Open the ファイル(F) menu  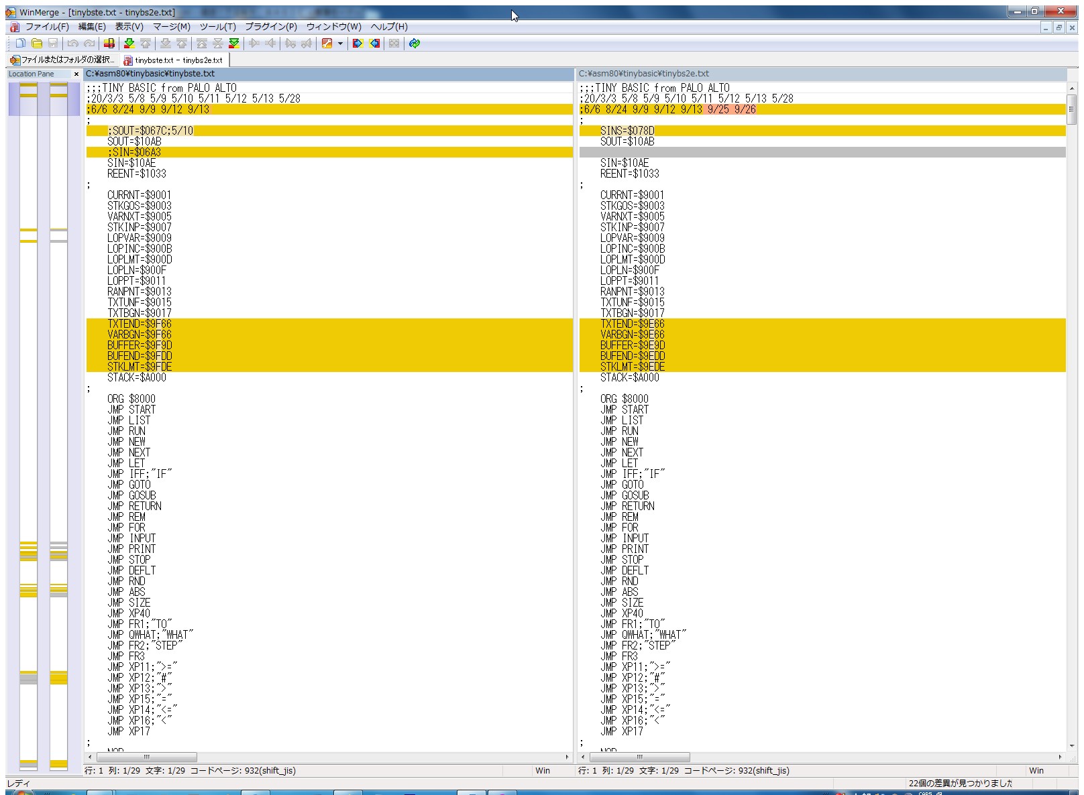[47, 27]
